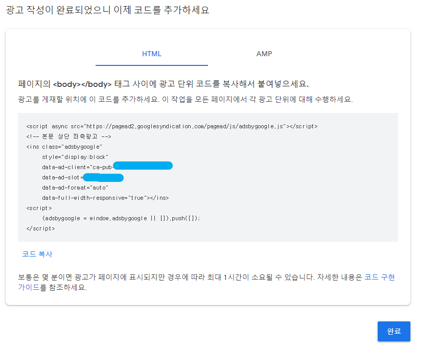Click the data-ad-client code line
438x349 pixels.
click(107, 167)
